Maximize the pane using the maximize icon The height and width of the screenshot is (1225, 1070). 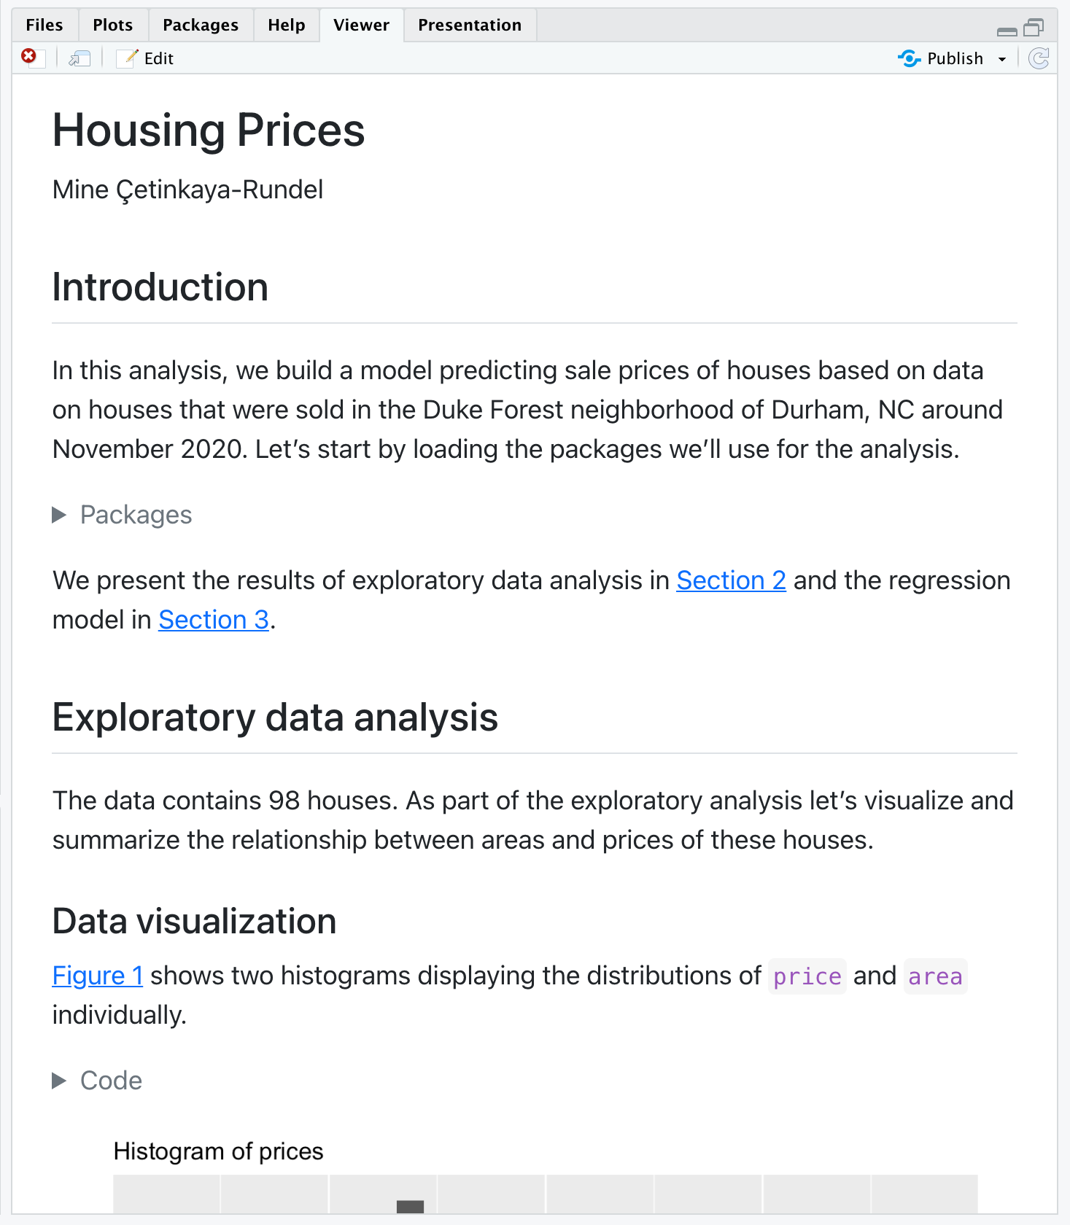(1032, 28)
